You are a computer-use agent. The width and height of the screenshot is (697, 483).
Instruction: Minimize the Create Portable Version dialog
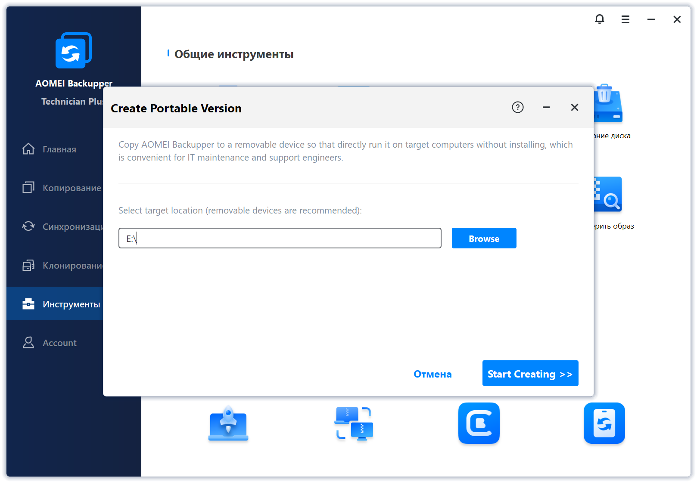[546, 107]
